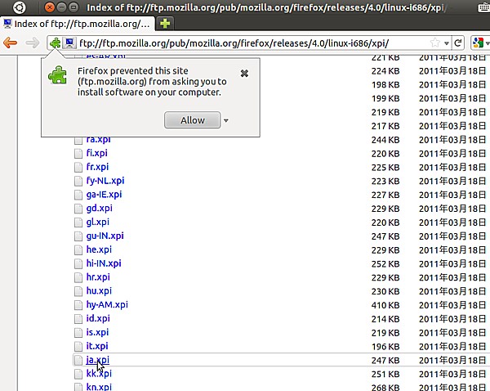Image resolution: width=490 pixels, height=391 pixels.
Task: Select the Index of ftp.mozilla.org tab
Action: (x=78, y=24)
